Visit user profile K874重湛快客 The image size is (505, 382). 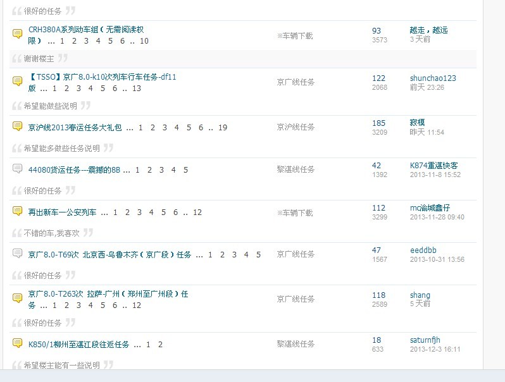(434, 166)
